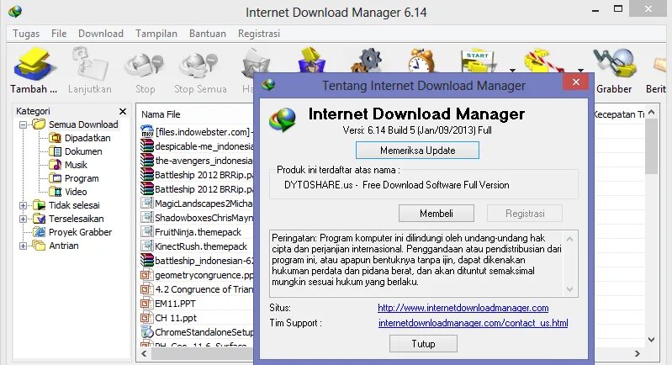Select the Dokumen category icon
This screenshot has width=672, height=365.
click(x=55, y=151)
